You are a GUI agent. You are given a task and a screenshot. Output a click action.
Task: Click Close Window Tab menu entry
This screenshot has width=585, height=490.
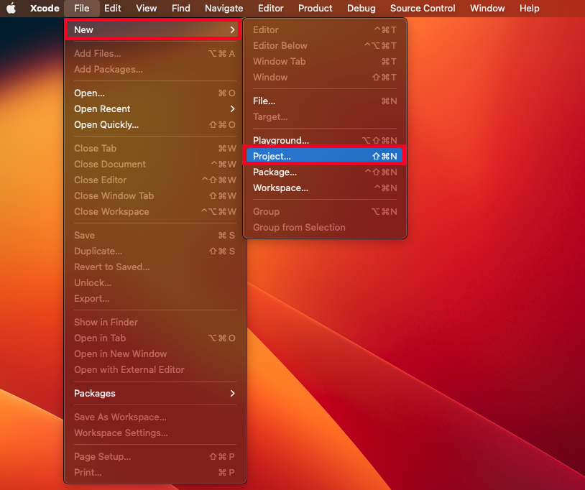pos(155,195)
